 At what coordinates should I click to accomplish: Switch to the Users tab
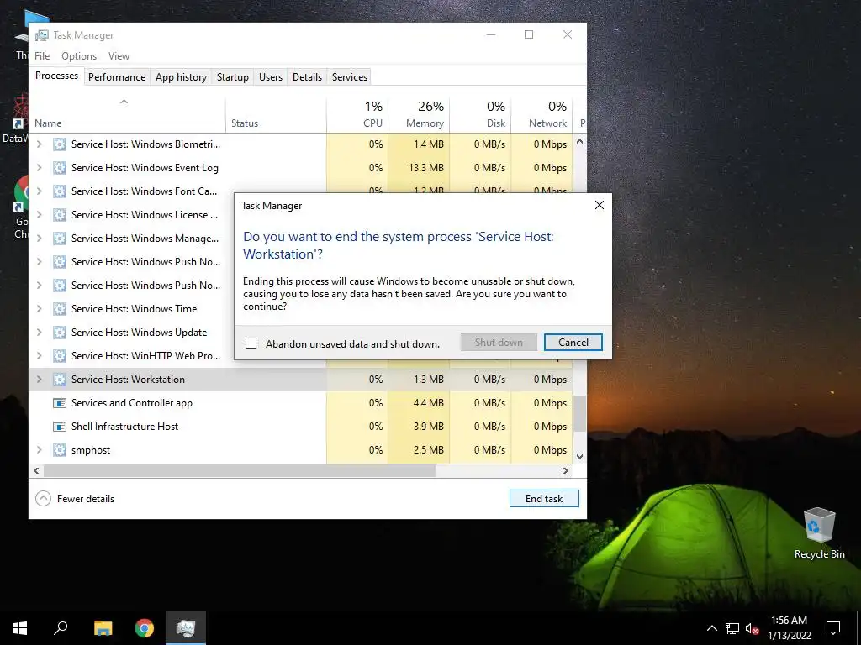point(271,77)
